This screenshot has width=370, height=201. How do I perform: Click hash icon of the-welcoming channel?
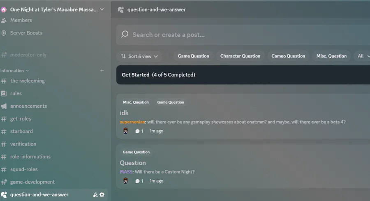coord(4,81)
